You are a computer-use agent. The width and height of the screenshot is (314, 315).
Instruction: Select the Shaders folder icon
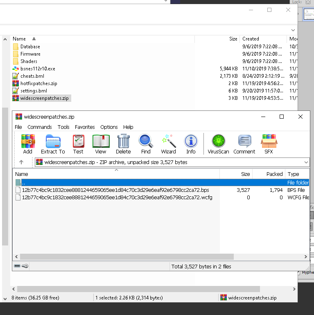16,61
